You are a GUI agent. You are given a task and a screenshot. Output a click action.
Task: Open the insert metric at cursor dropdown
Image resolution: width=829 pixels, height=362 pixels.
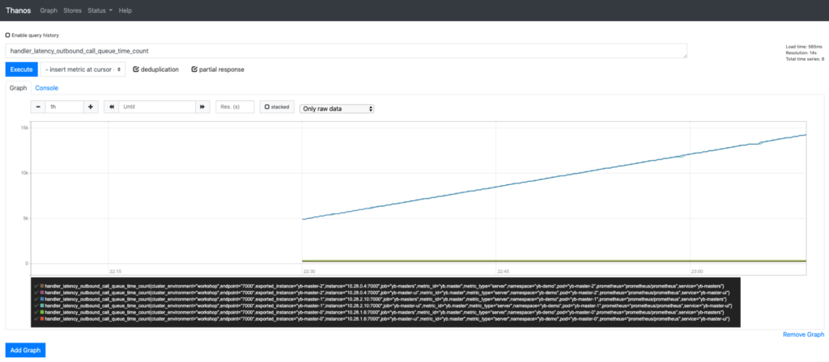(83, 69)
